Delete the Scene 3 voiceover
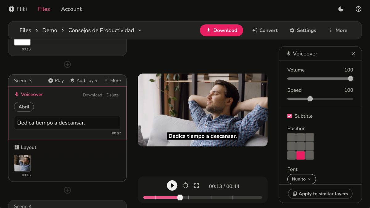Image resolution: width=370 pixels, height=208 pixels. click(x=113, y=95)
